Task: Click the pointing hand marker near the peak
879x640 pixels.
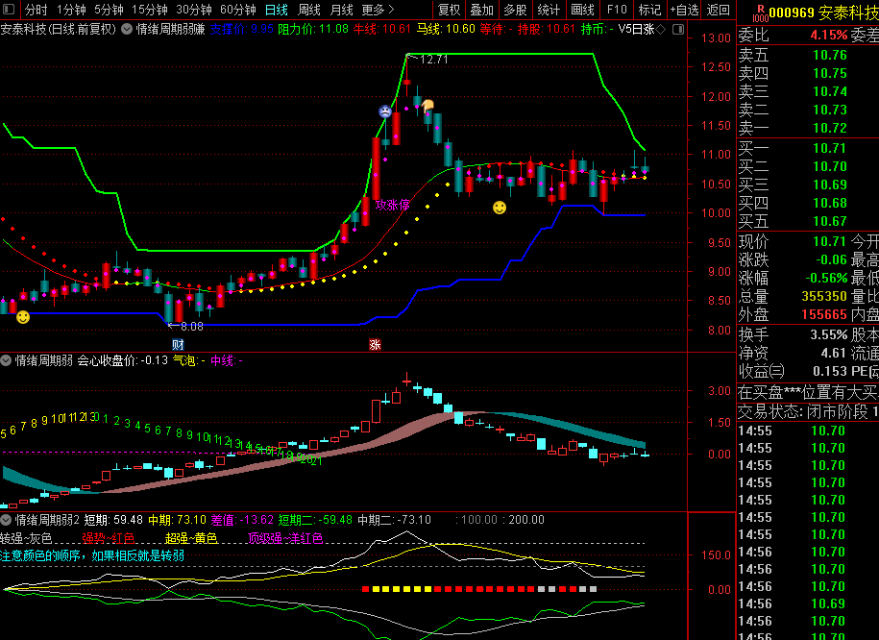Action: click(x=428, y=105)
